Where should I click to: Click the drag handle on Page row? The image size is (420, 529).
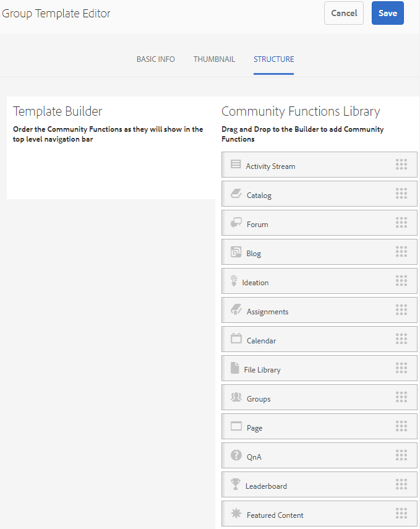pos(401,426)
